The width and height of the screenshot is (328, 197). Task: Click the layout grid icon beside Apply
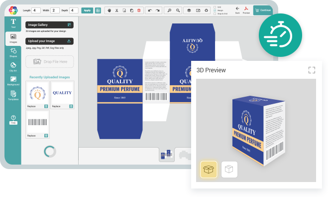point(98,10)
